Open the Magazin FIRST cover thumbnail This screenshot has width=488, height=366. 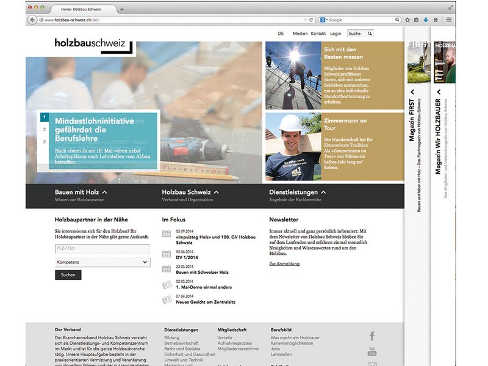pyautogui.click(x=418, y=62)
